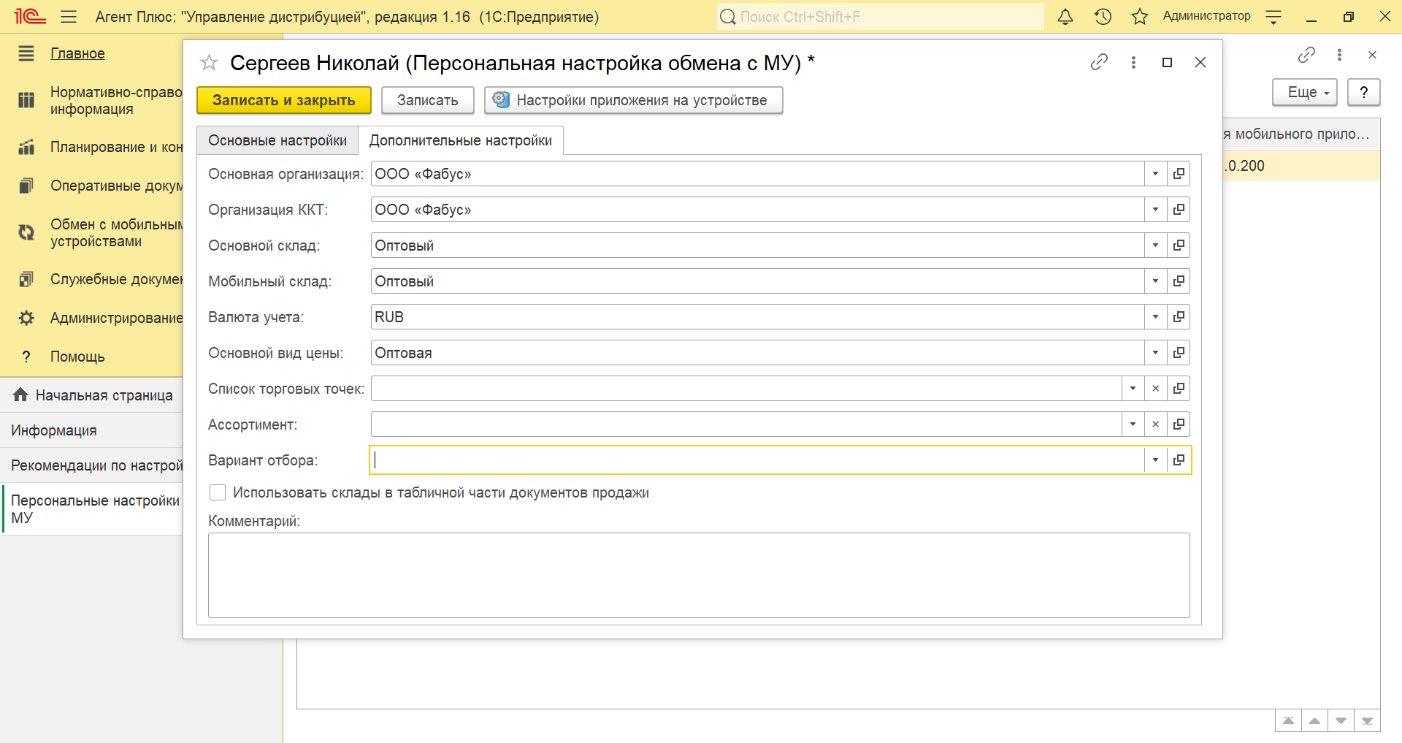Open Основная организация value card icon
Viewport: 1402px width, 743px height.
[x=1179, y=174]
